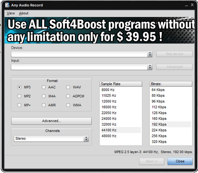Select the ADPCM format radio button
This screenshot has width=198, height=173.
click(68, 96)
